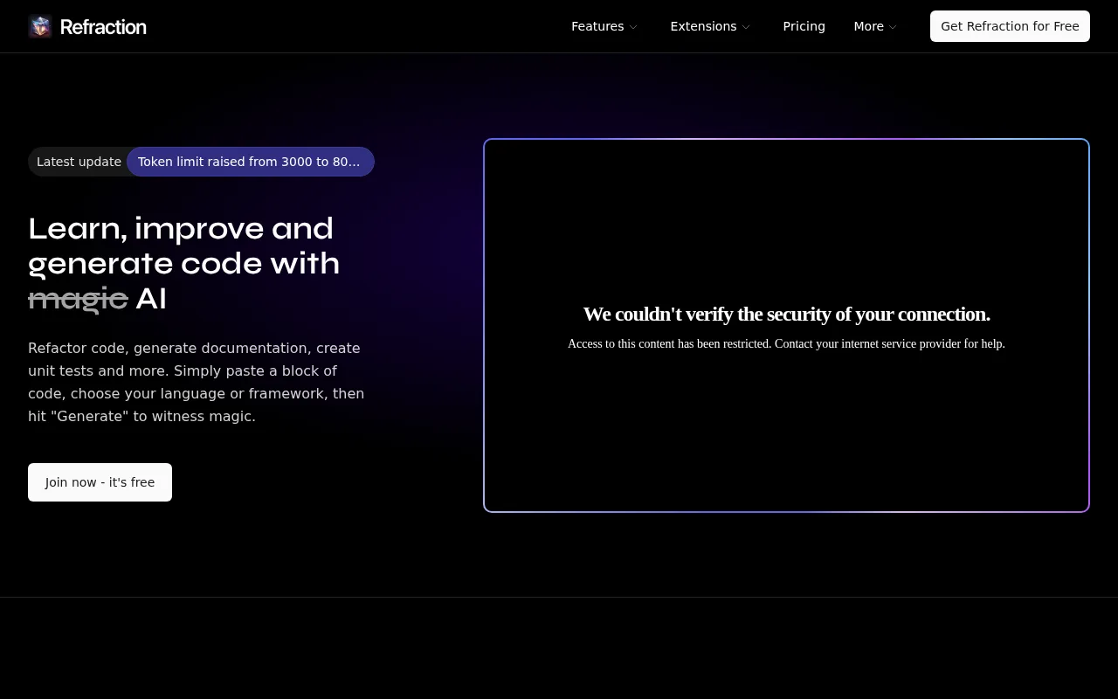Click Join now - it's free button
Screen dimensions: 1118x699
[100, 482]
